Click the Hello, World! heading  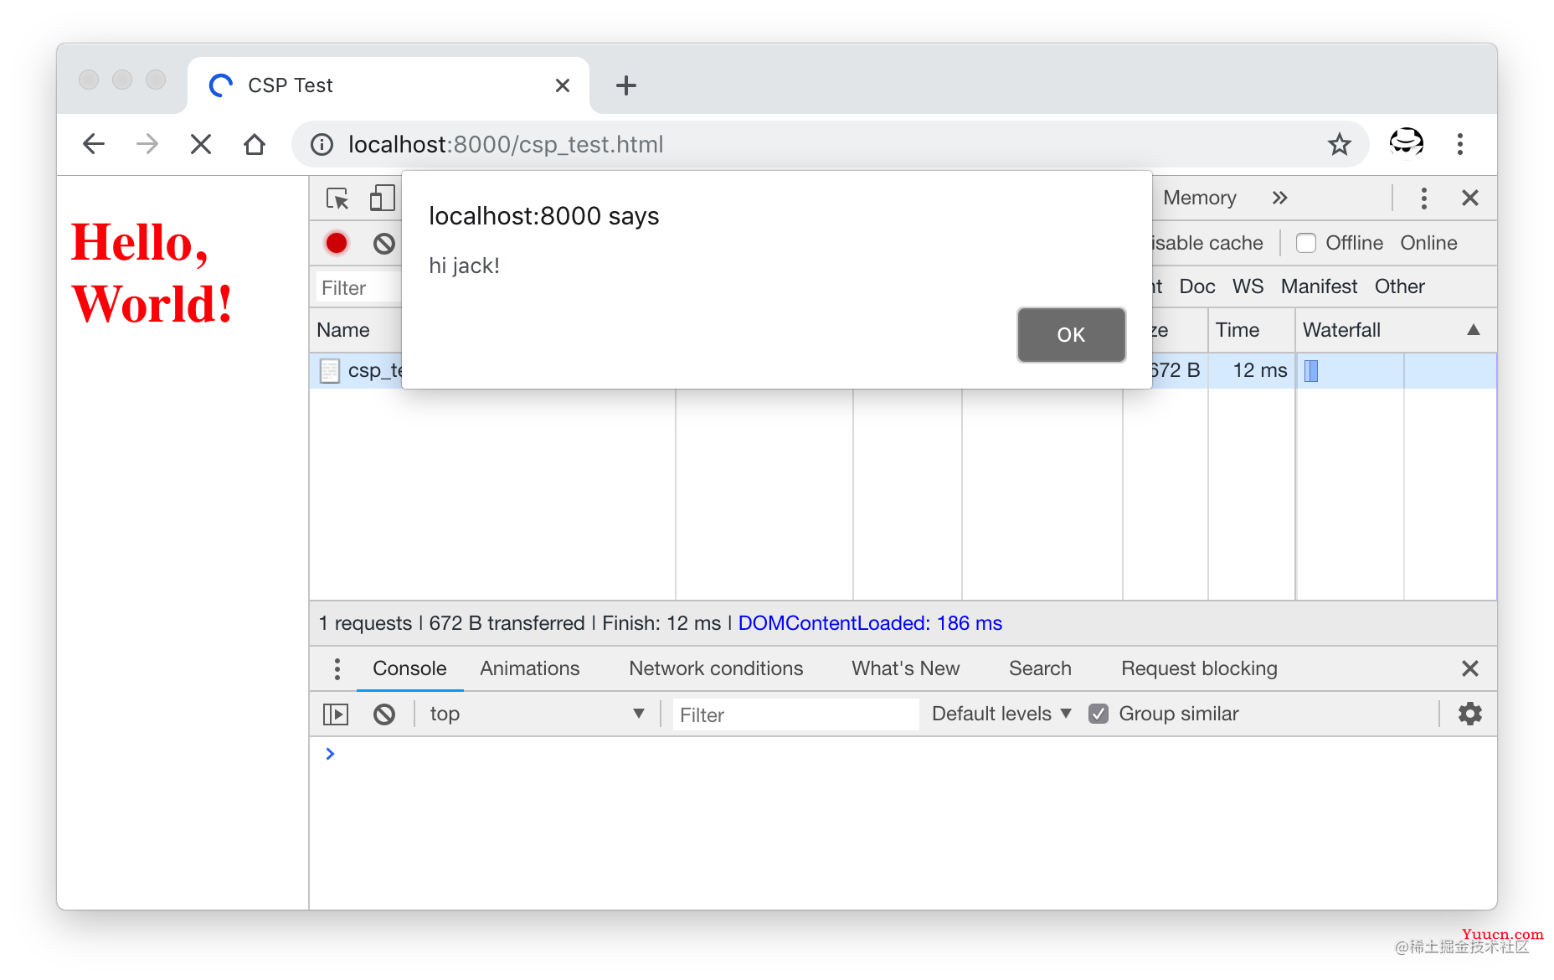coord(152,272)
